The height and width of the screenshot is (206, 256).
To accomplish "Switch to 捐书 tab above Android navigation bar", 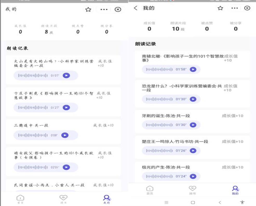I will click(192, 190).
